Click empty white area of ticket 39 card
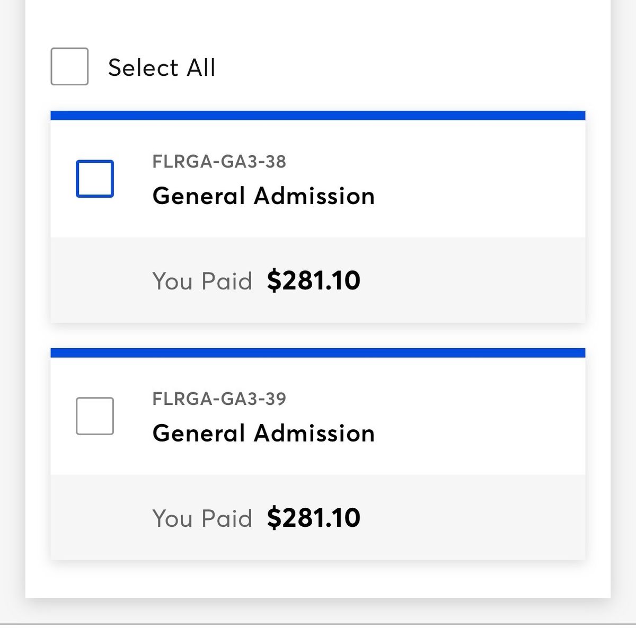The image size is (636, 636). tap(477, 417)
